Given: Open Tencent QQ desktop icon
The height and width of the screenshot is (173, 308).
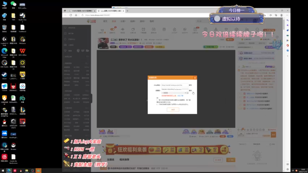Looking at the screenshot, I should (4, 123).
